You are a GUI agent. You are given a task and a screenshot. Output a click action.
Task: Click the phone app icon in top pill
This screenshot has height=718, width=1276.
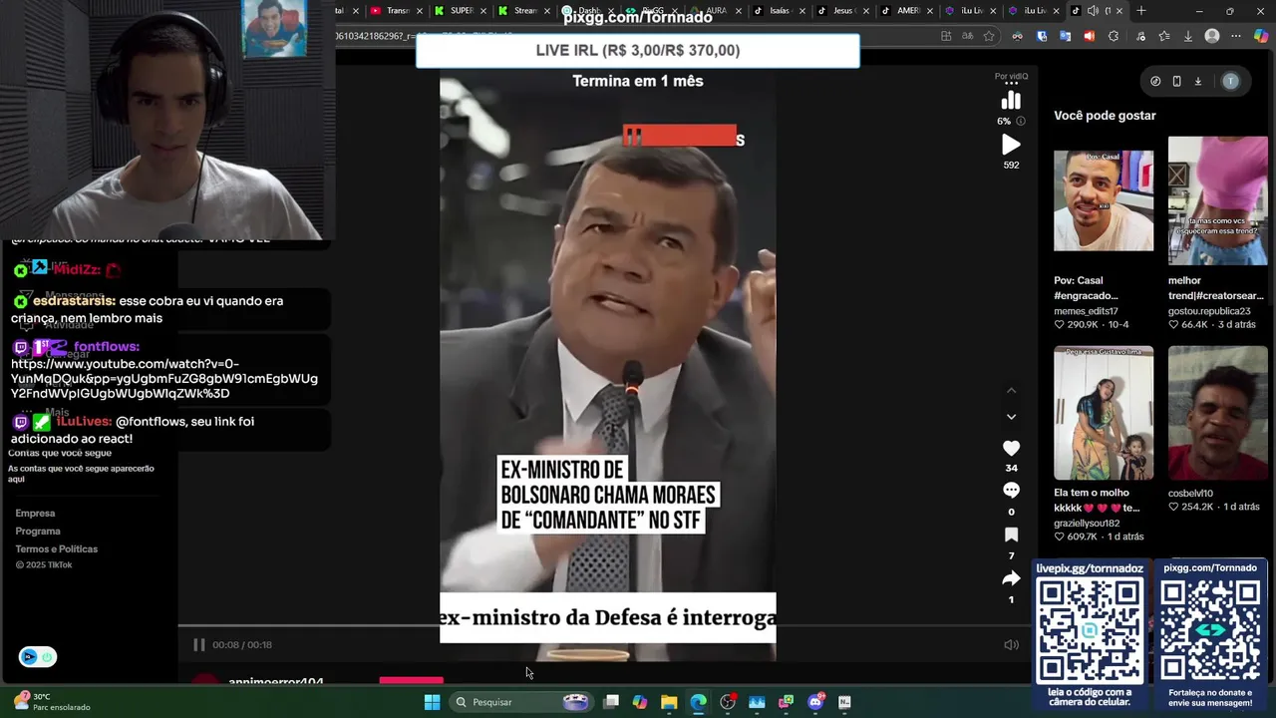[1176, 82]
